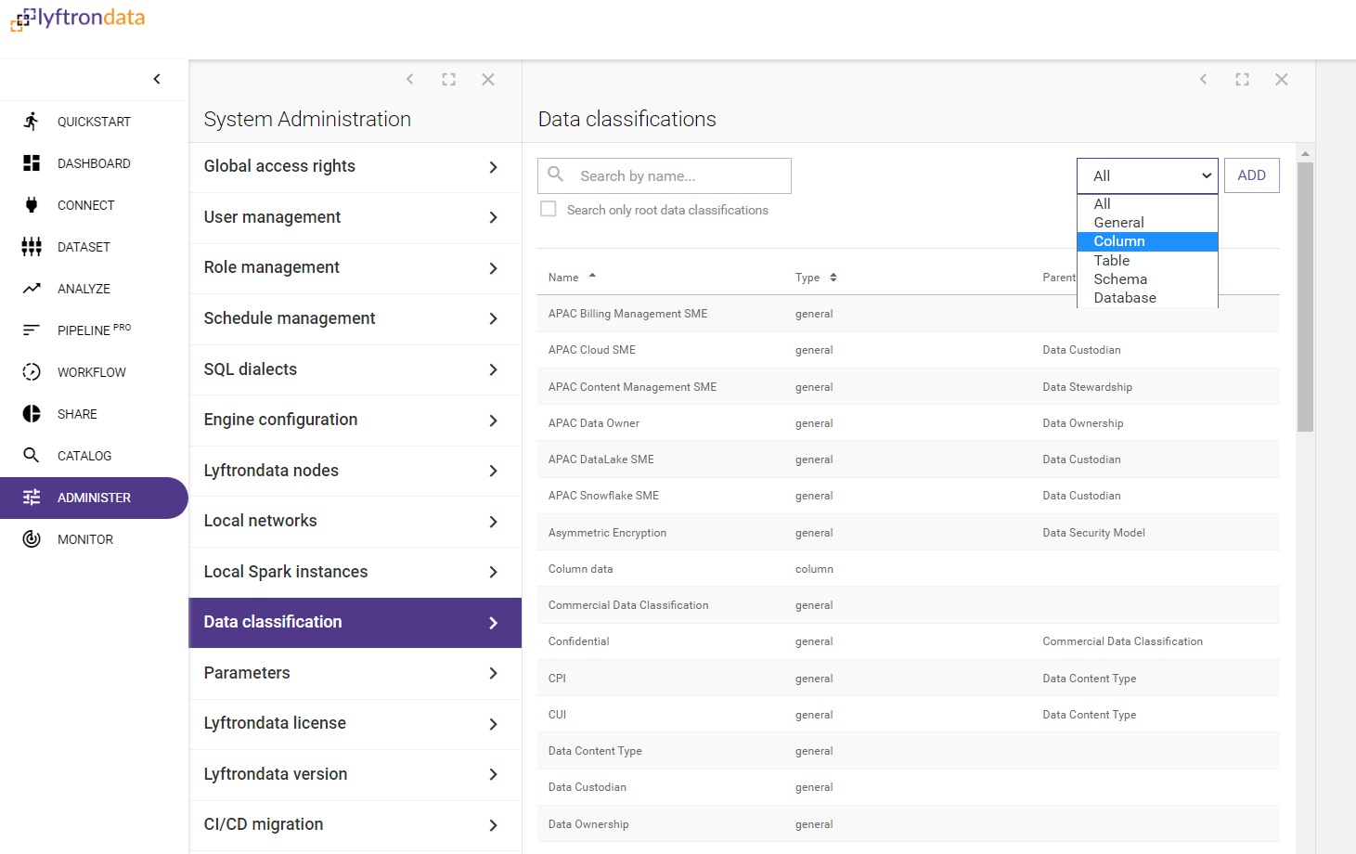Open Lyftrondata license section

coord(355,724)
